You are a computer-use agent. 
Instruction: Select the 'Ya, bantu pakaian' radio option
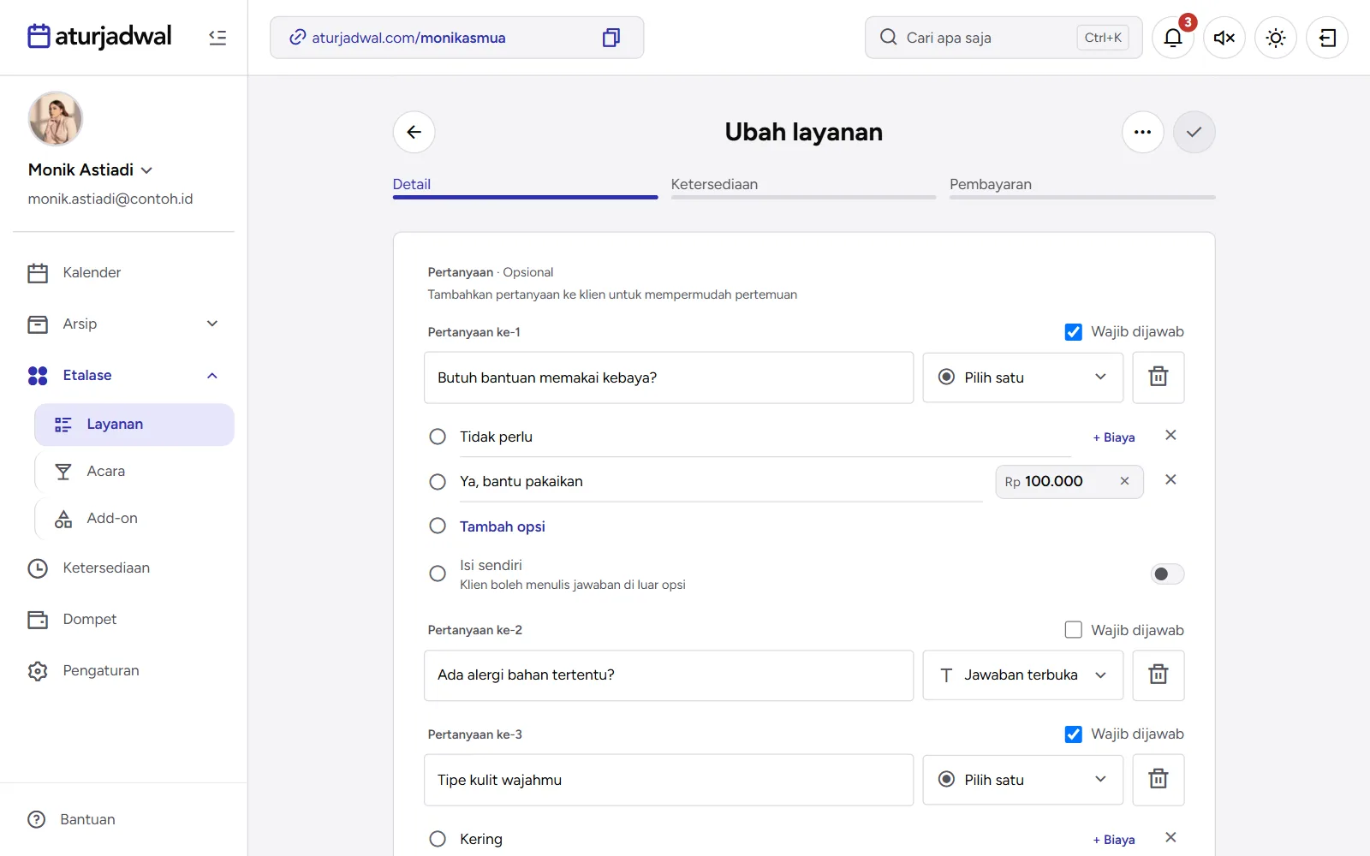[x=438, y=482]
